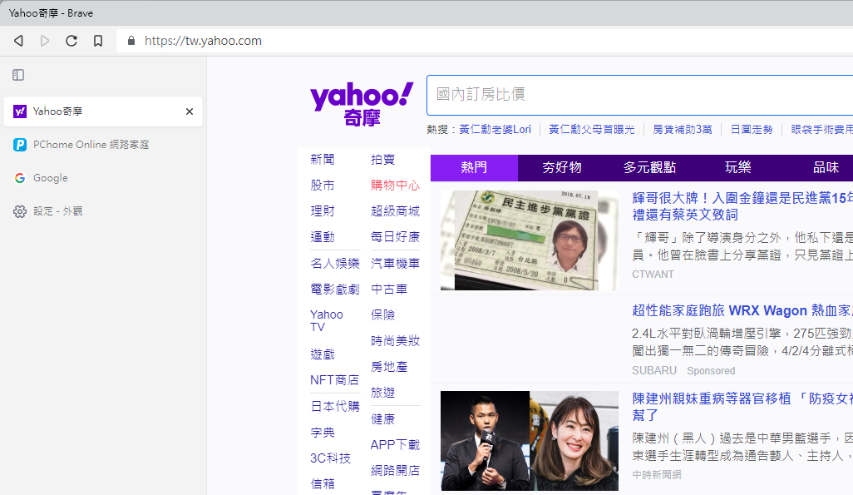Click the SUBARU sponsor name

(x=654, y=371)
